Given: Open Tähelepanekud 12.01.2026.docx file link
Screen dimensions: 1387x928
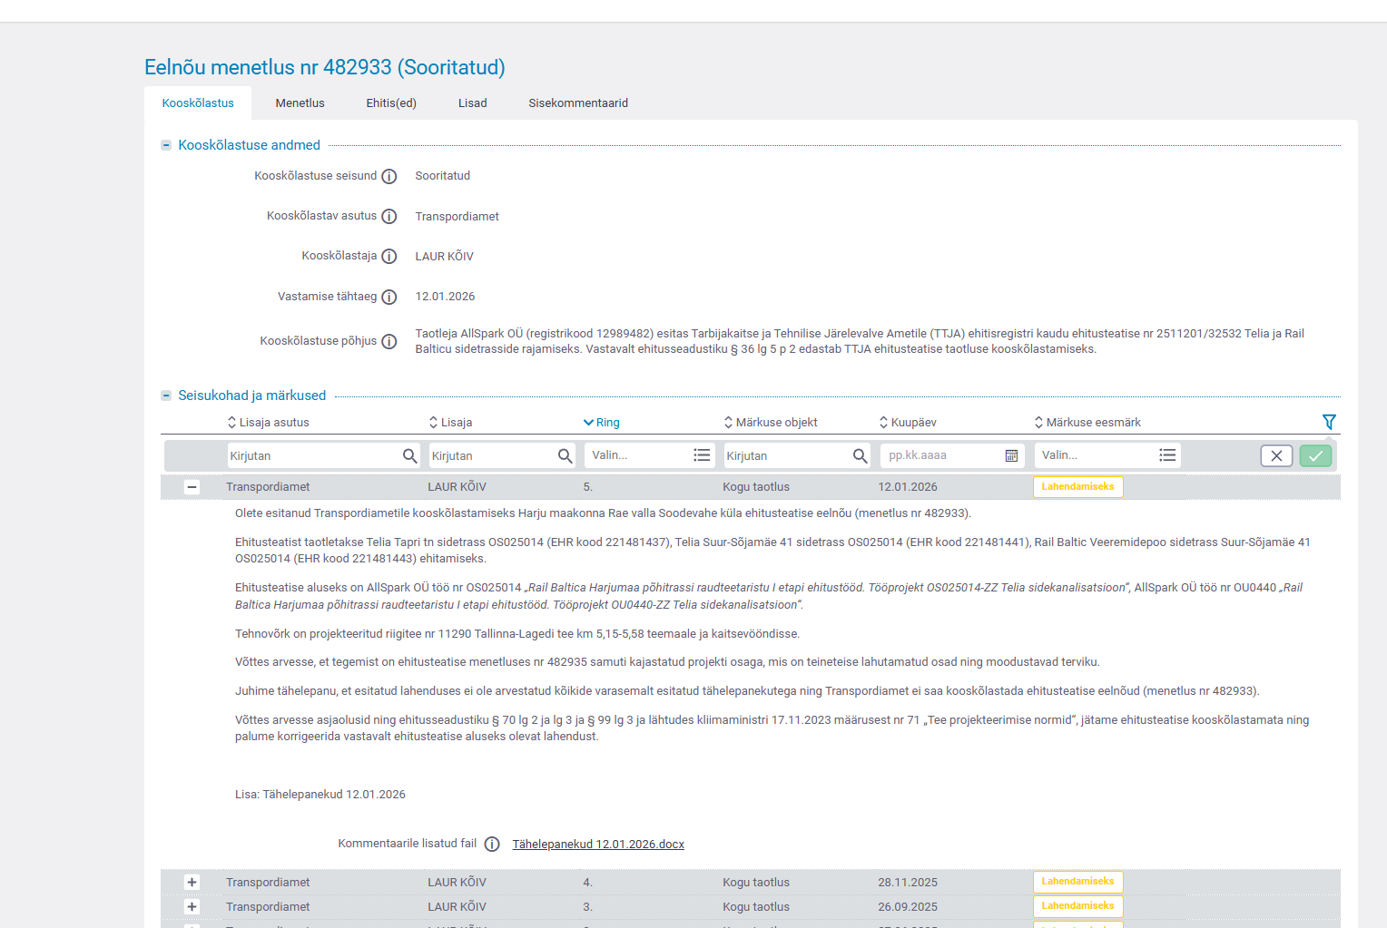Looking at the screenshot, I should tap(598, 845).
